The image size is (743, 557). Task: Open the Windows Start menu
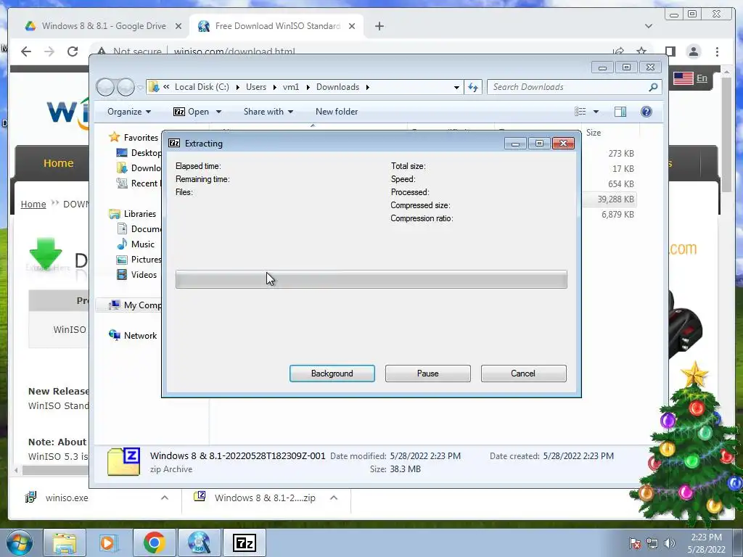pos(19,542)
